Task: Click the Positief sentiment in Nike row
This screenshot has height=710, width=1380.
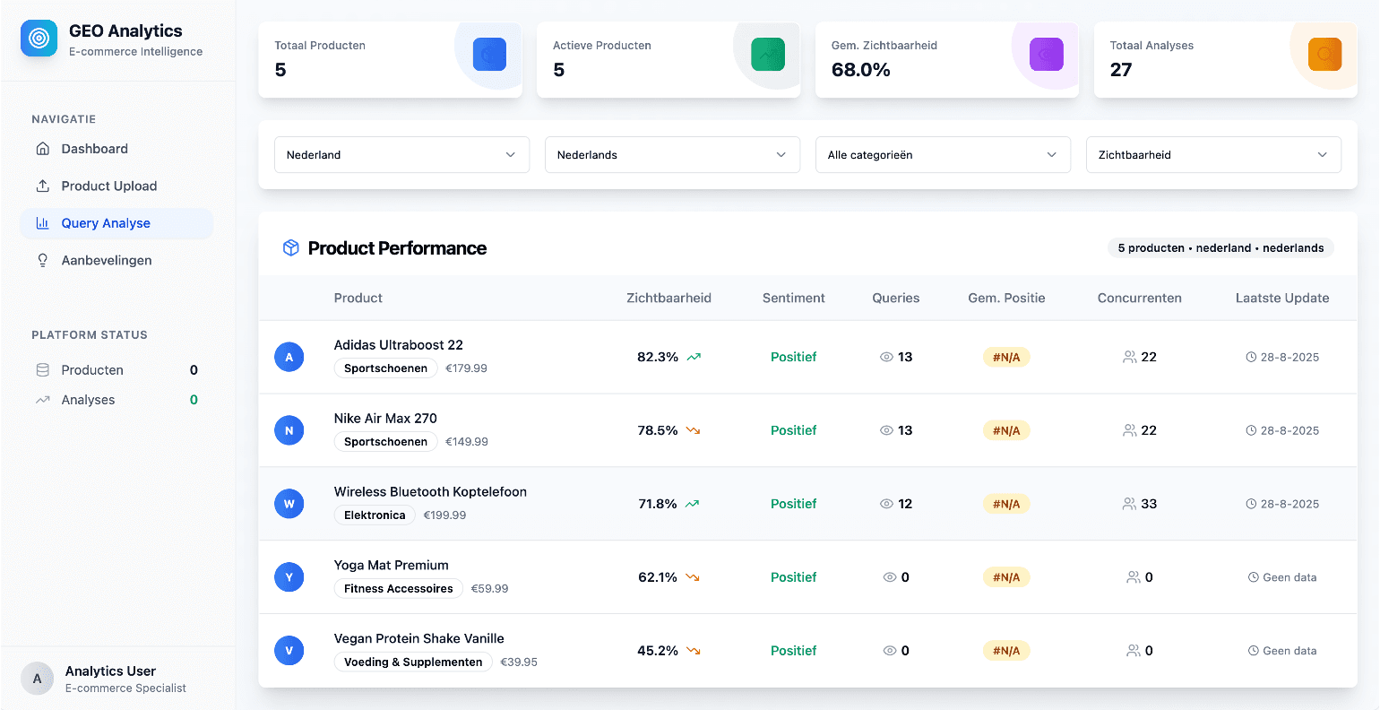Action: (793, 430)
